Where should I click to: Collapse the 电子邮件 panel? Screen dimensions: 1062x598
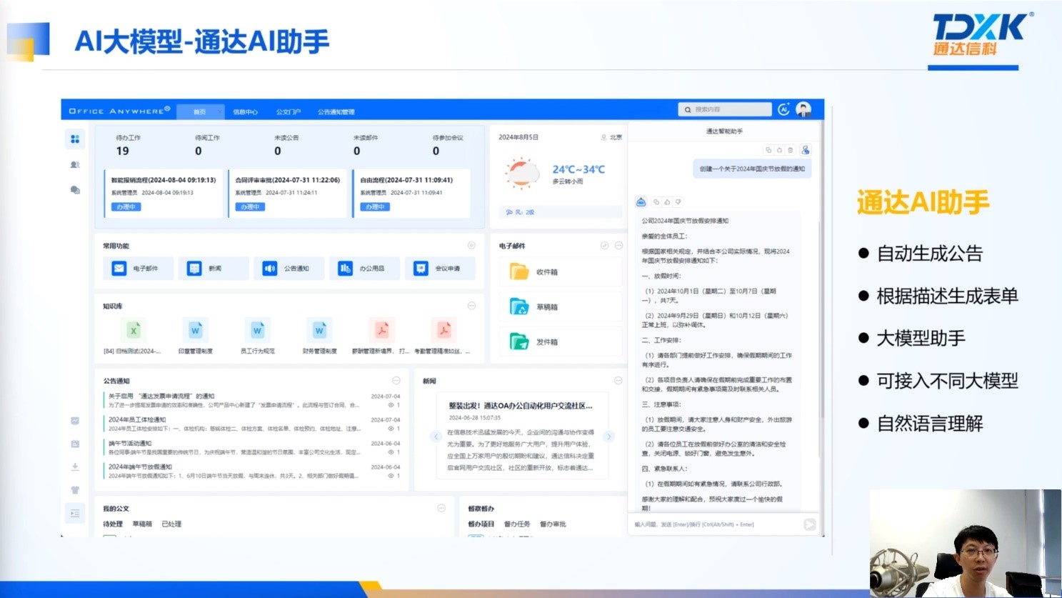[x=618, y=245]
